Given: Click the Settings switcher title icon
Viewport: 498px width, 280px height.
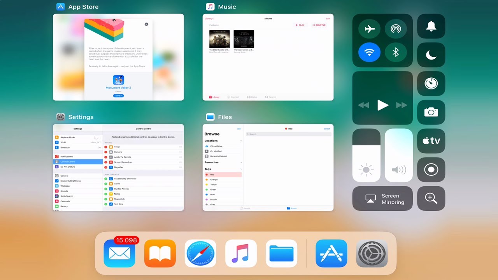Looking at the screenshot, I should [60, 117].
